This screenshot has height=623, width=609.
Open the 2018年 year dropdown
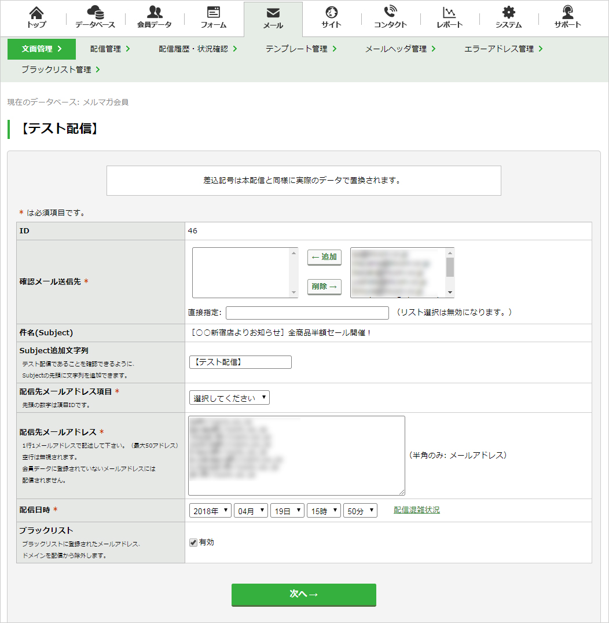(210, 511)
